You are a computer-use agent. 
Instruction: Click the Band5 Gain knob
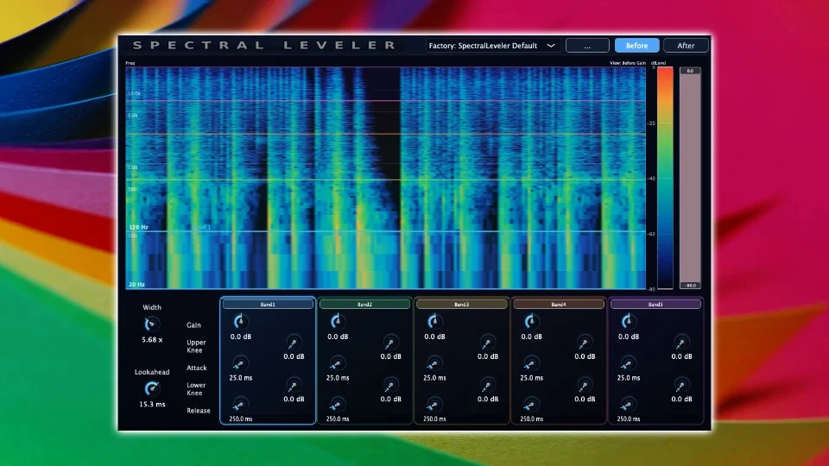click(628, 321)
